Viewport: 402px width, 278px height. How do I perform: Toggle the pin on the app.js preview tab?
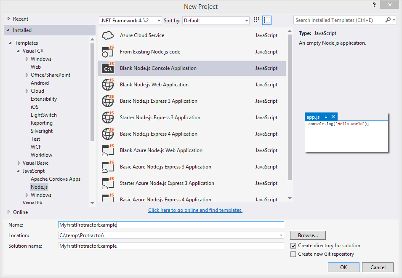[x=325, y=117]
